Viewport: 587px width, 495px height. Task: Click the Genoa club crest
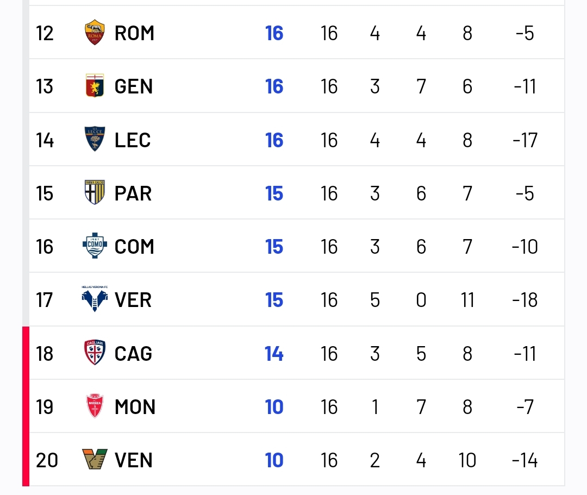point(95,86)
